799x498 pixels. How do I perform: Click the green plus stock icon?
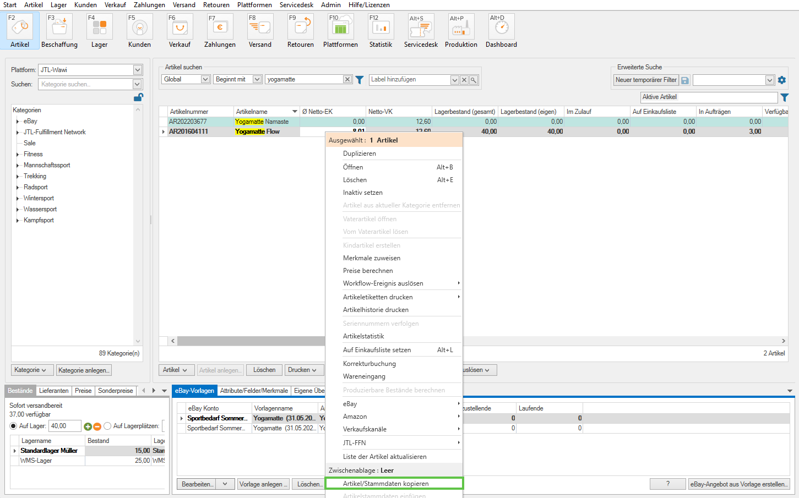[x=88, y=426]
